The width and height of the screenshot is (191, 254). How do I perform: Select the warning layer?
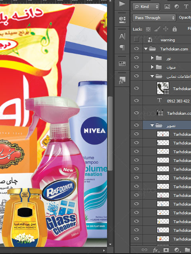tap(168, 40)
